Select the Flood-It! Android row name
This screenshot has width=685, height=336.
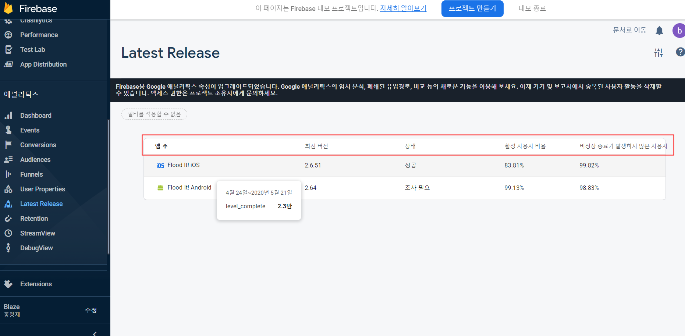tap(189, 188)
